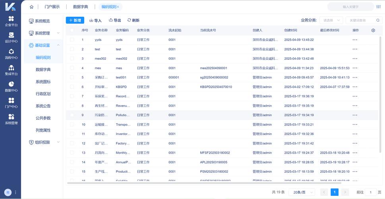Expand the 组织权限 menu group
The width and height of the screenshot is (385, 199).
point(43,142)
